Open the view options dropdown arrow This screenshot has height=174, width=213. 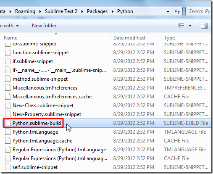pos(190,26)
